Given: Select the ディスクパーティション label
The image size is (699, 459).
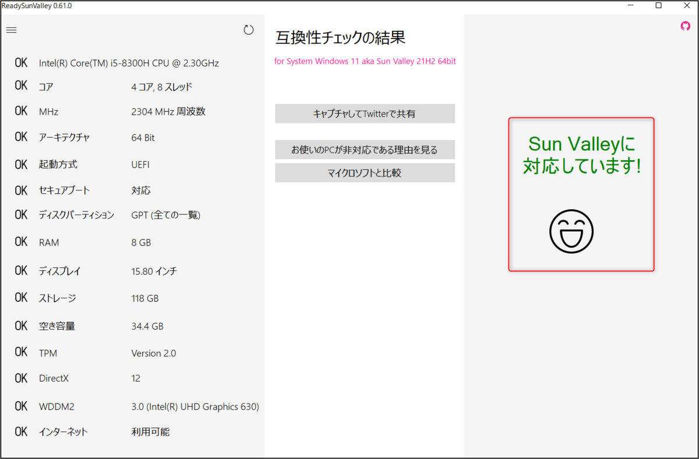Looking at the screenshot, I should 76,215.
